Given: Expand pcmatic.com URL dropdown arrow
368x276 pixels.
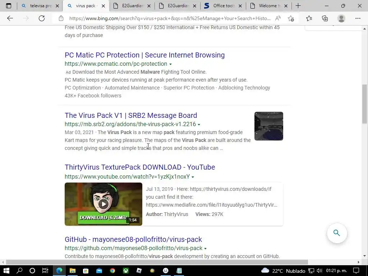Looking at the screenshot, I should (x=171, y=64).
